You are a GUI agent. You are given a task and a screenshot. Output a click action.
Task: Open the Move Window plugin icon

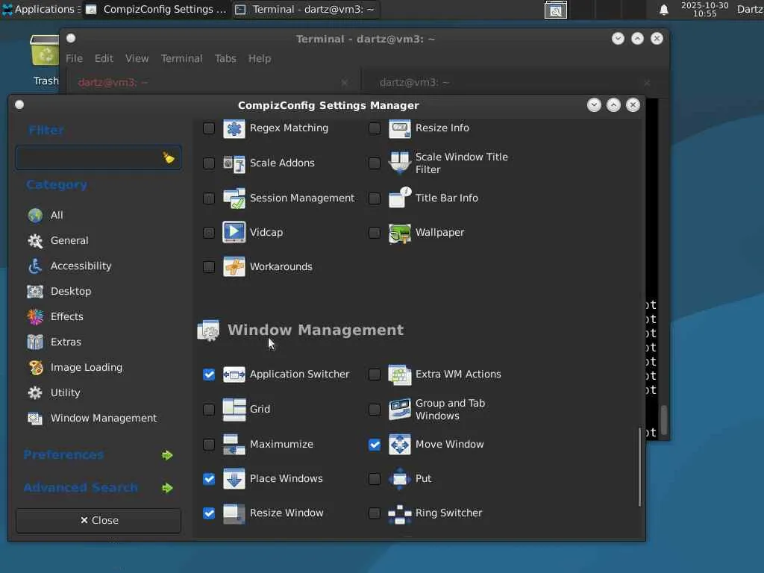coord(400,445)
